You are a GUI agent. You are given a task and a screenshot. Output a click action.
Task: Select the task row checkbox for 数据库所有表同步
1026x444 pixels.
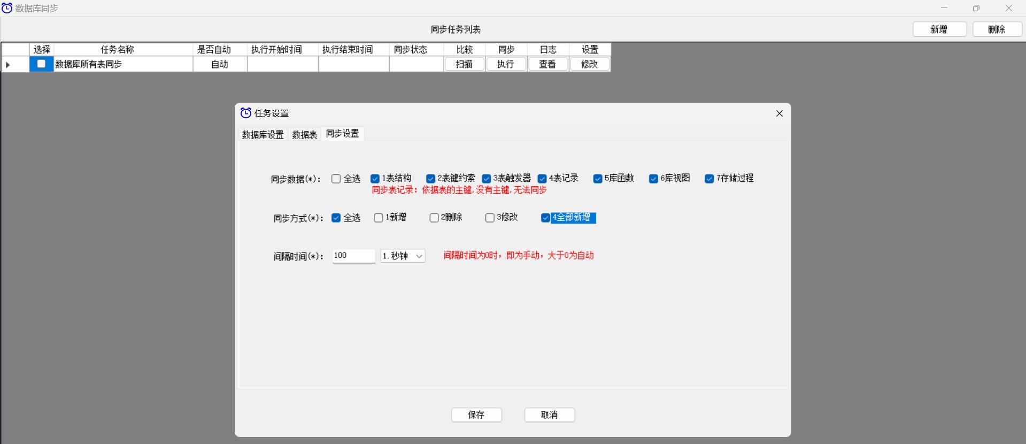[41, 64]
